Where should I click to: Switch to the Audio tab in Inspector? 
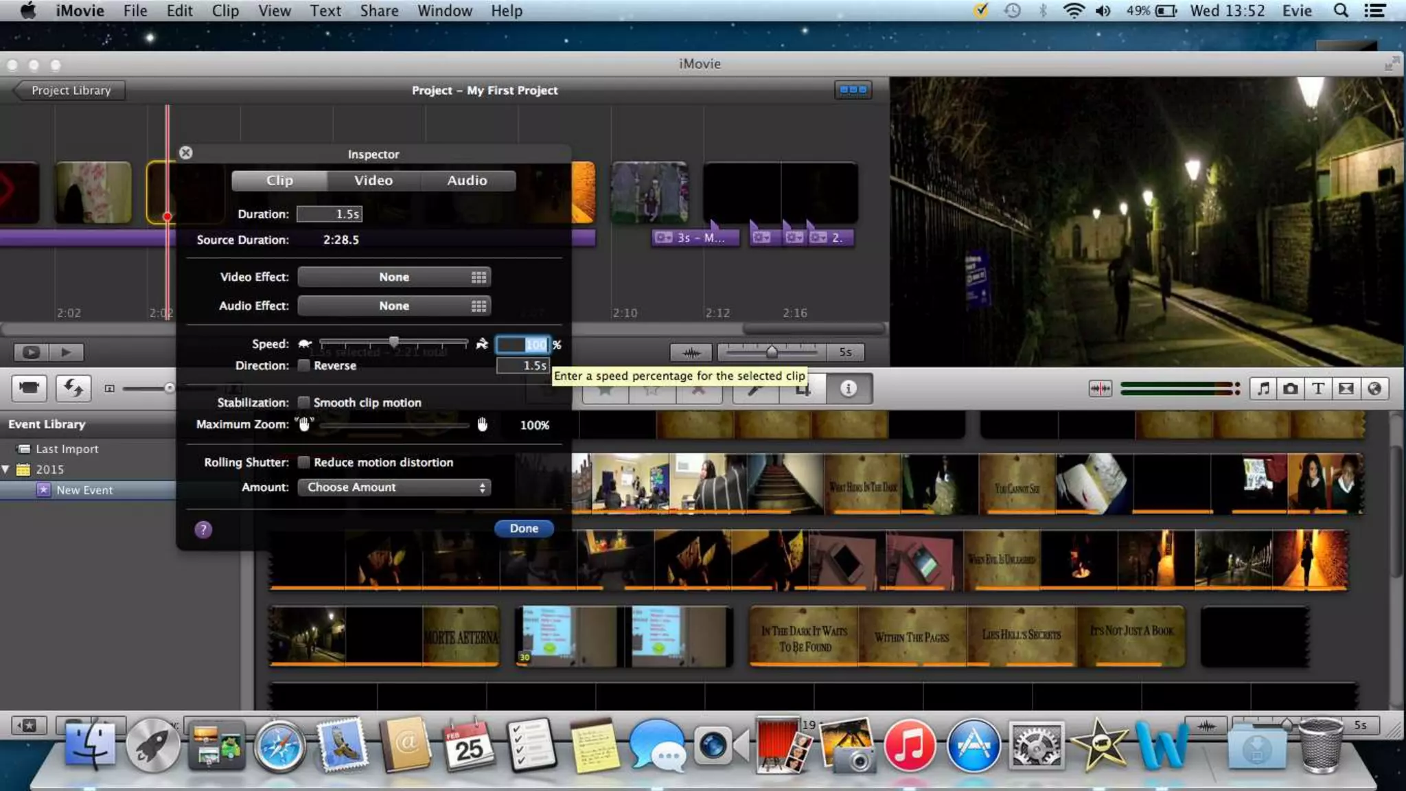point(468,181)
